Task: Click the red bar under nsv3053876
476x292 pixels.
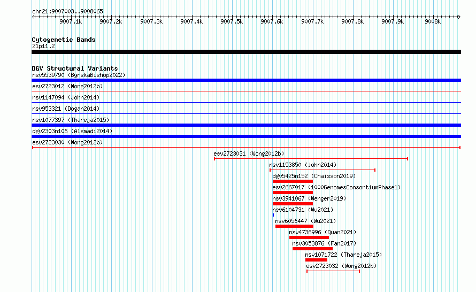Action: coord(312,249)
